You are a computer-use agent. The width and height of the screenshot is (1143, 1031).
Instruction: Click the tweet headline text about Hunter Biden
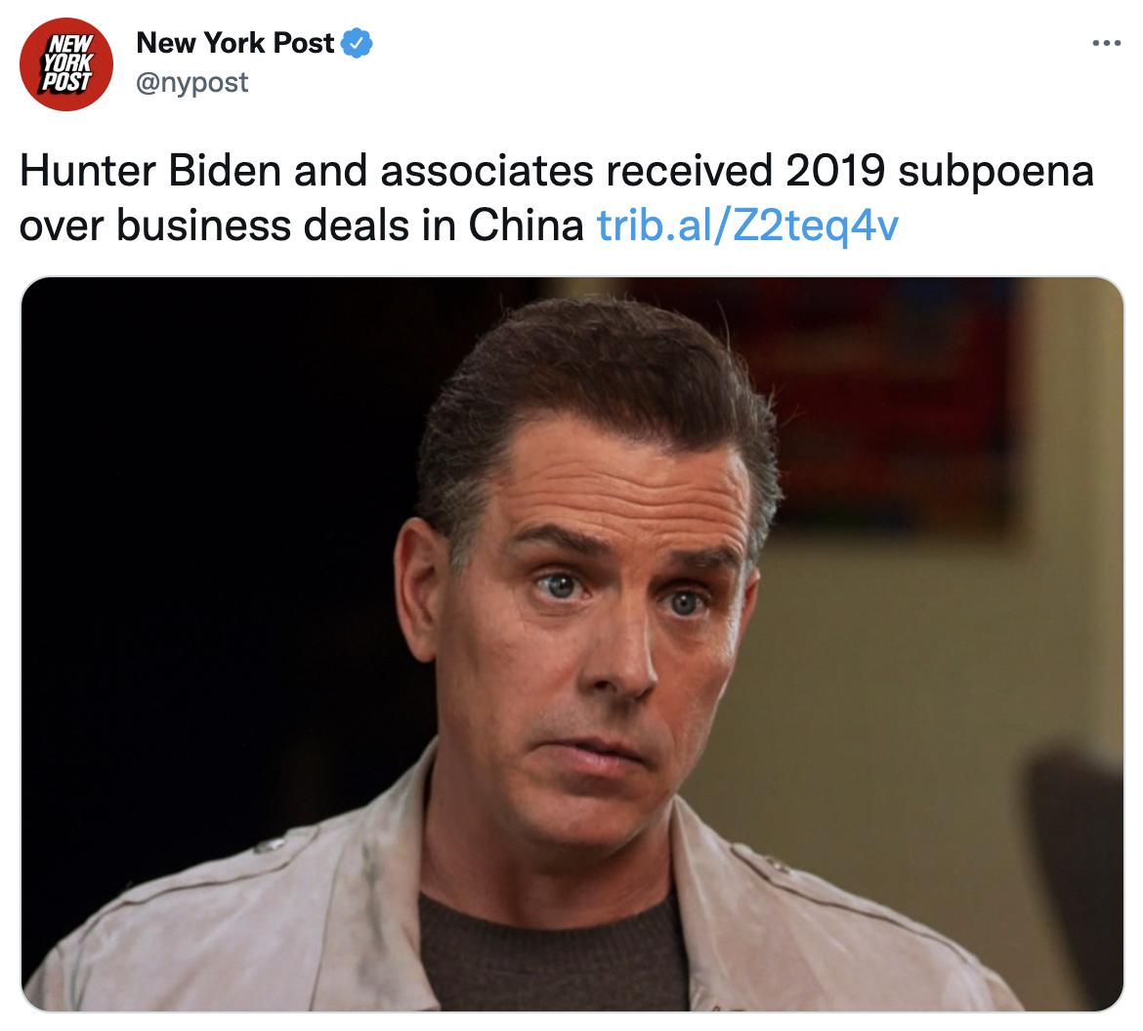[x=557, y=197]
